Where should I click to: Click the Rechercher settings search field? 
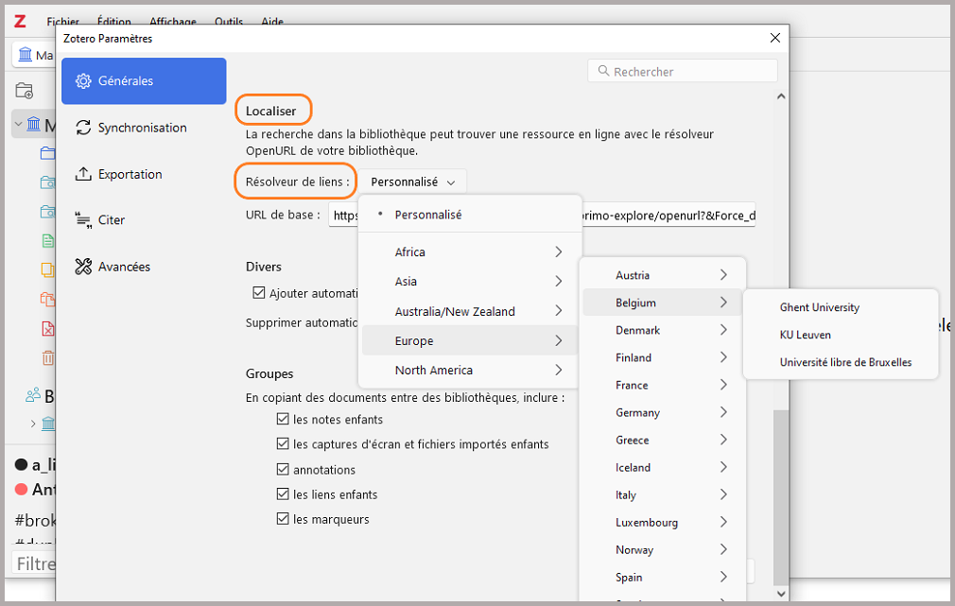pos(683,71)
